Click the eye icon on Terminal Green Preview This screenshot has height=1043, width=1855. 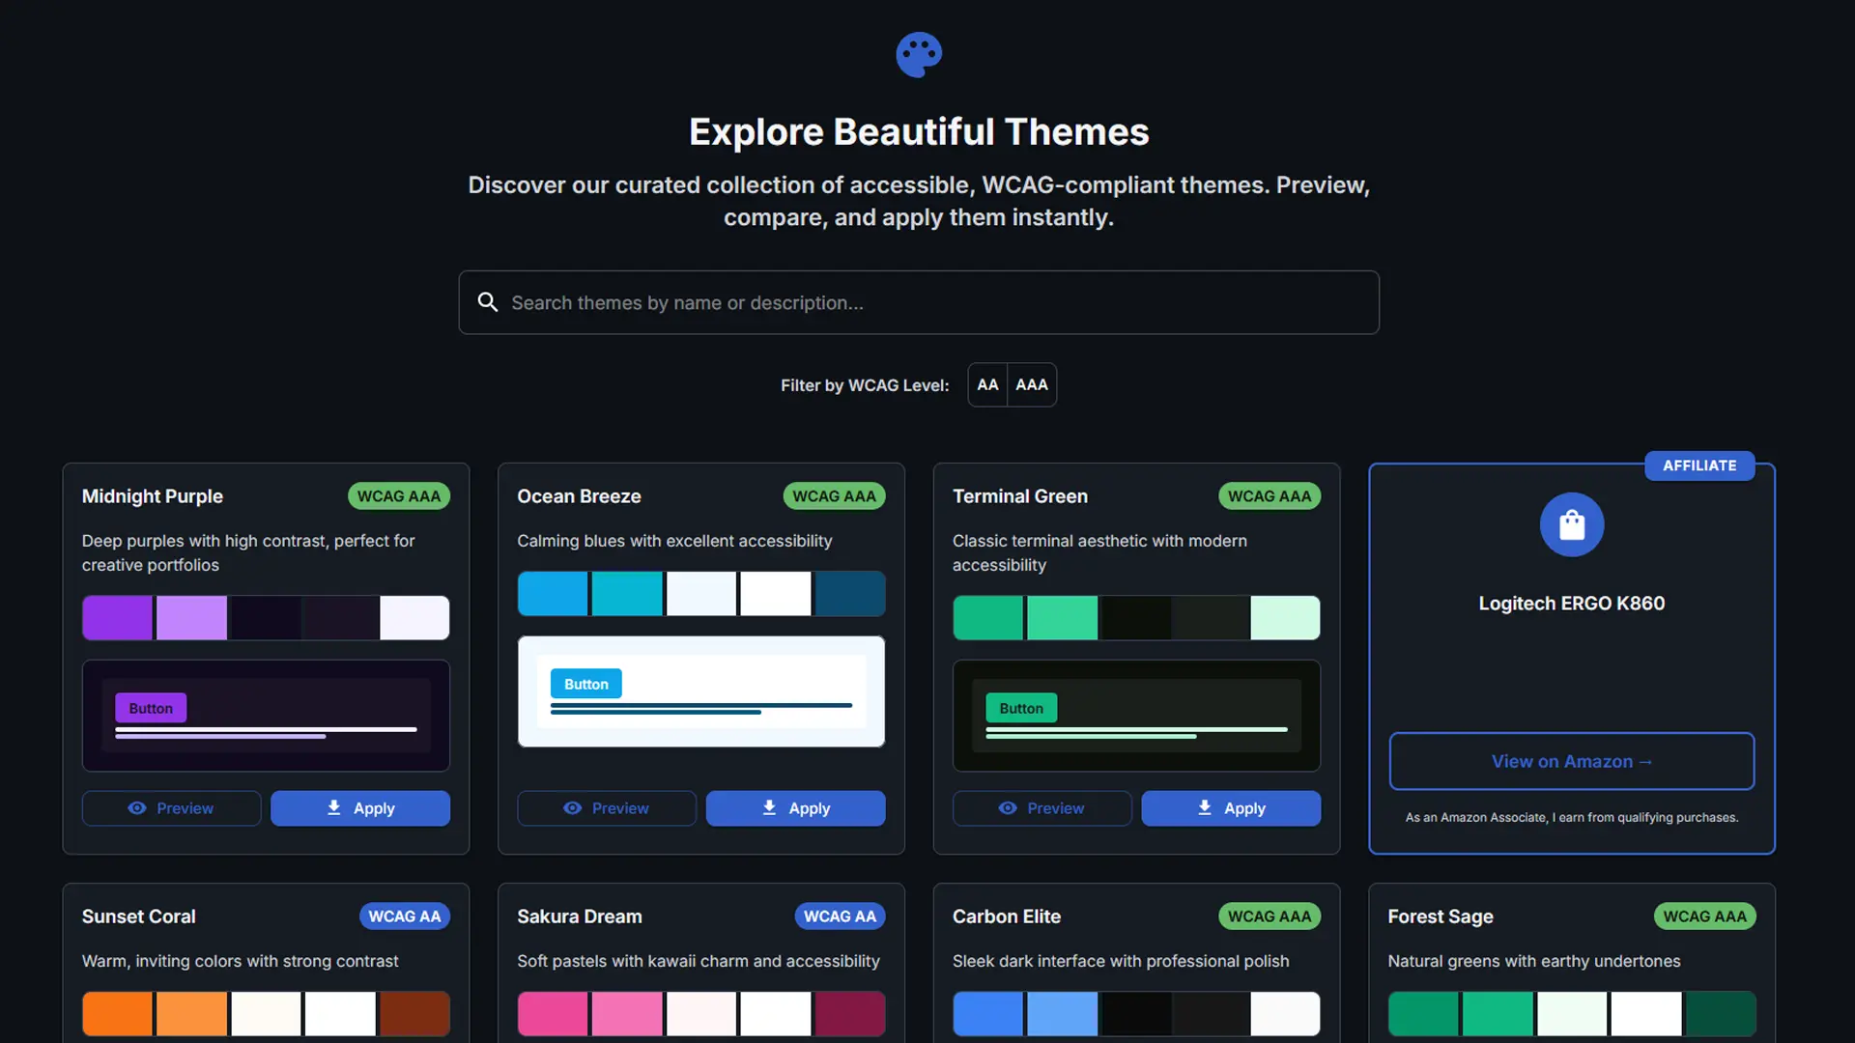click(1009, 808)
